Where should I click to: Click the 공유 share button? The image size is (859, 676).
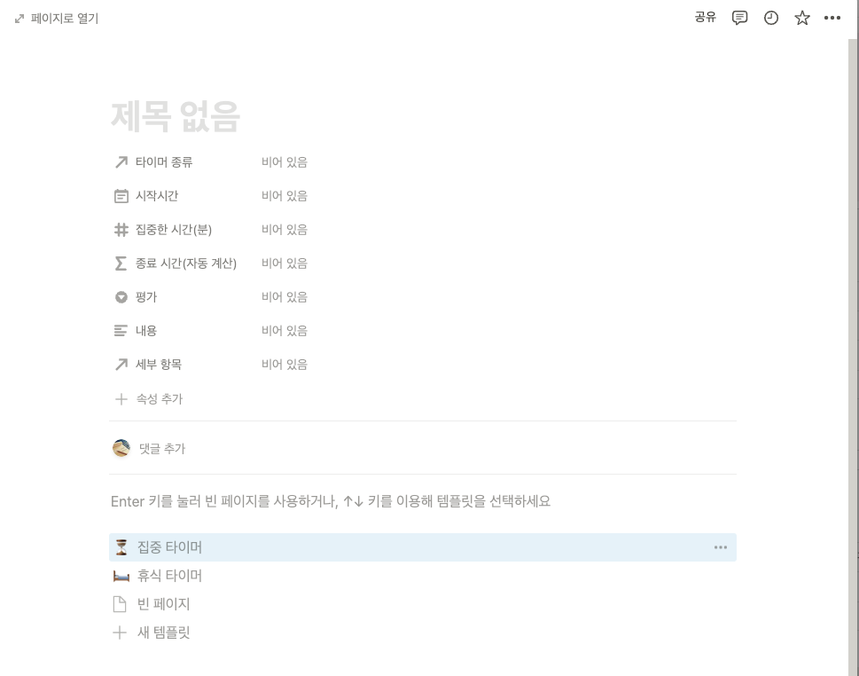[x=705, y=18]
